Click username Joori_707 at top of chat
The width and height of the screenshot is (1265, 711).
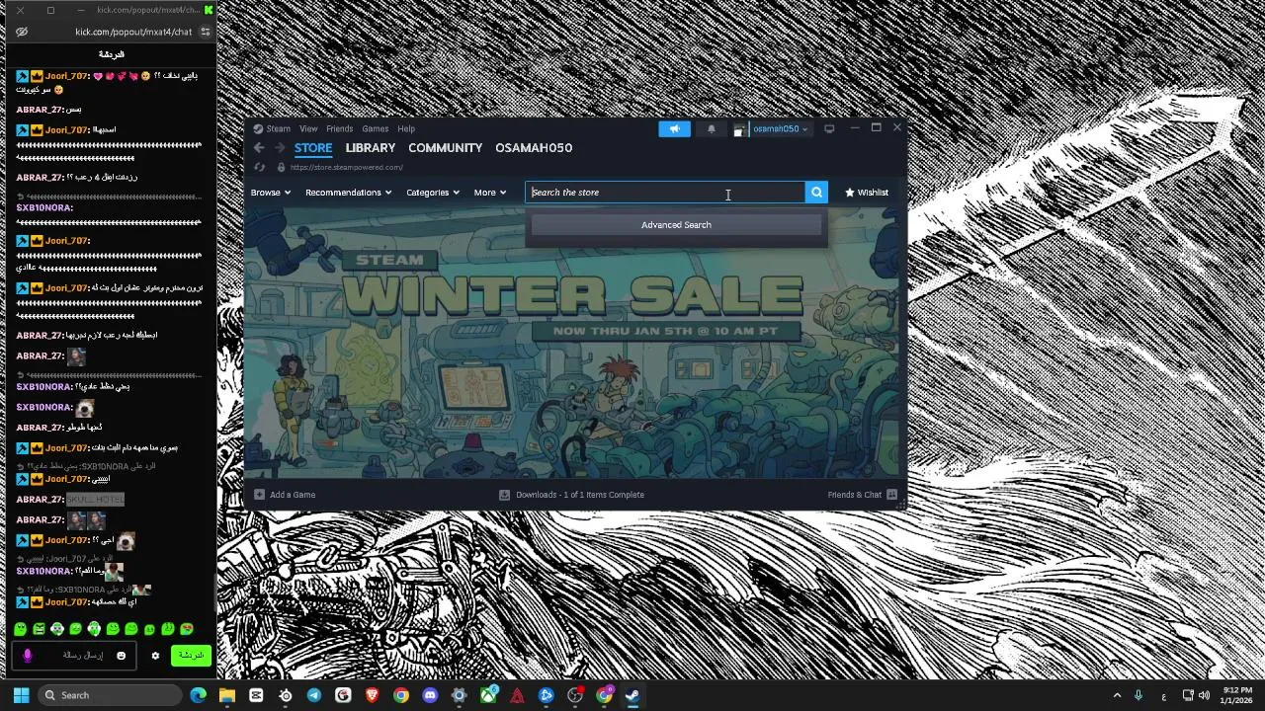(66, 76)
